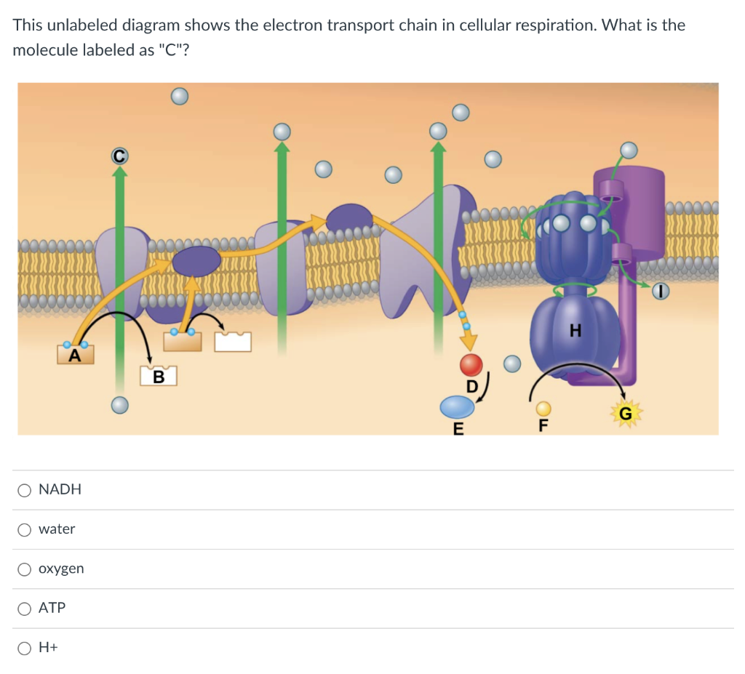Select the H+ answer choice

point(24,648)
